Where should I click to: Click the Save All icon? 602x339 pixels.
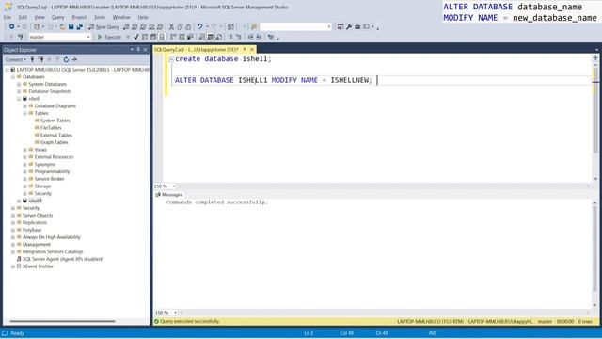(79, 27)
